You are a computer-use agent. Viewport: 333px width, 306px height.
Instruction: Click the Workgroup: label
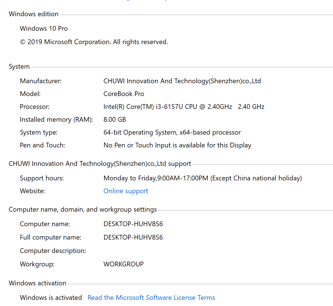[37, 264]
